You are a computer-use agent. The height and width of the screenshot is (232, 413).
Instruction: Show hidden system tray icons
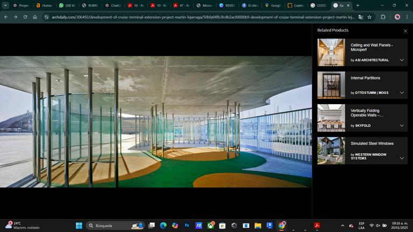click(x=343, y=226)
